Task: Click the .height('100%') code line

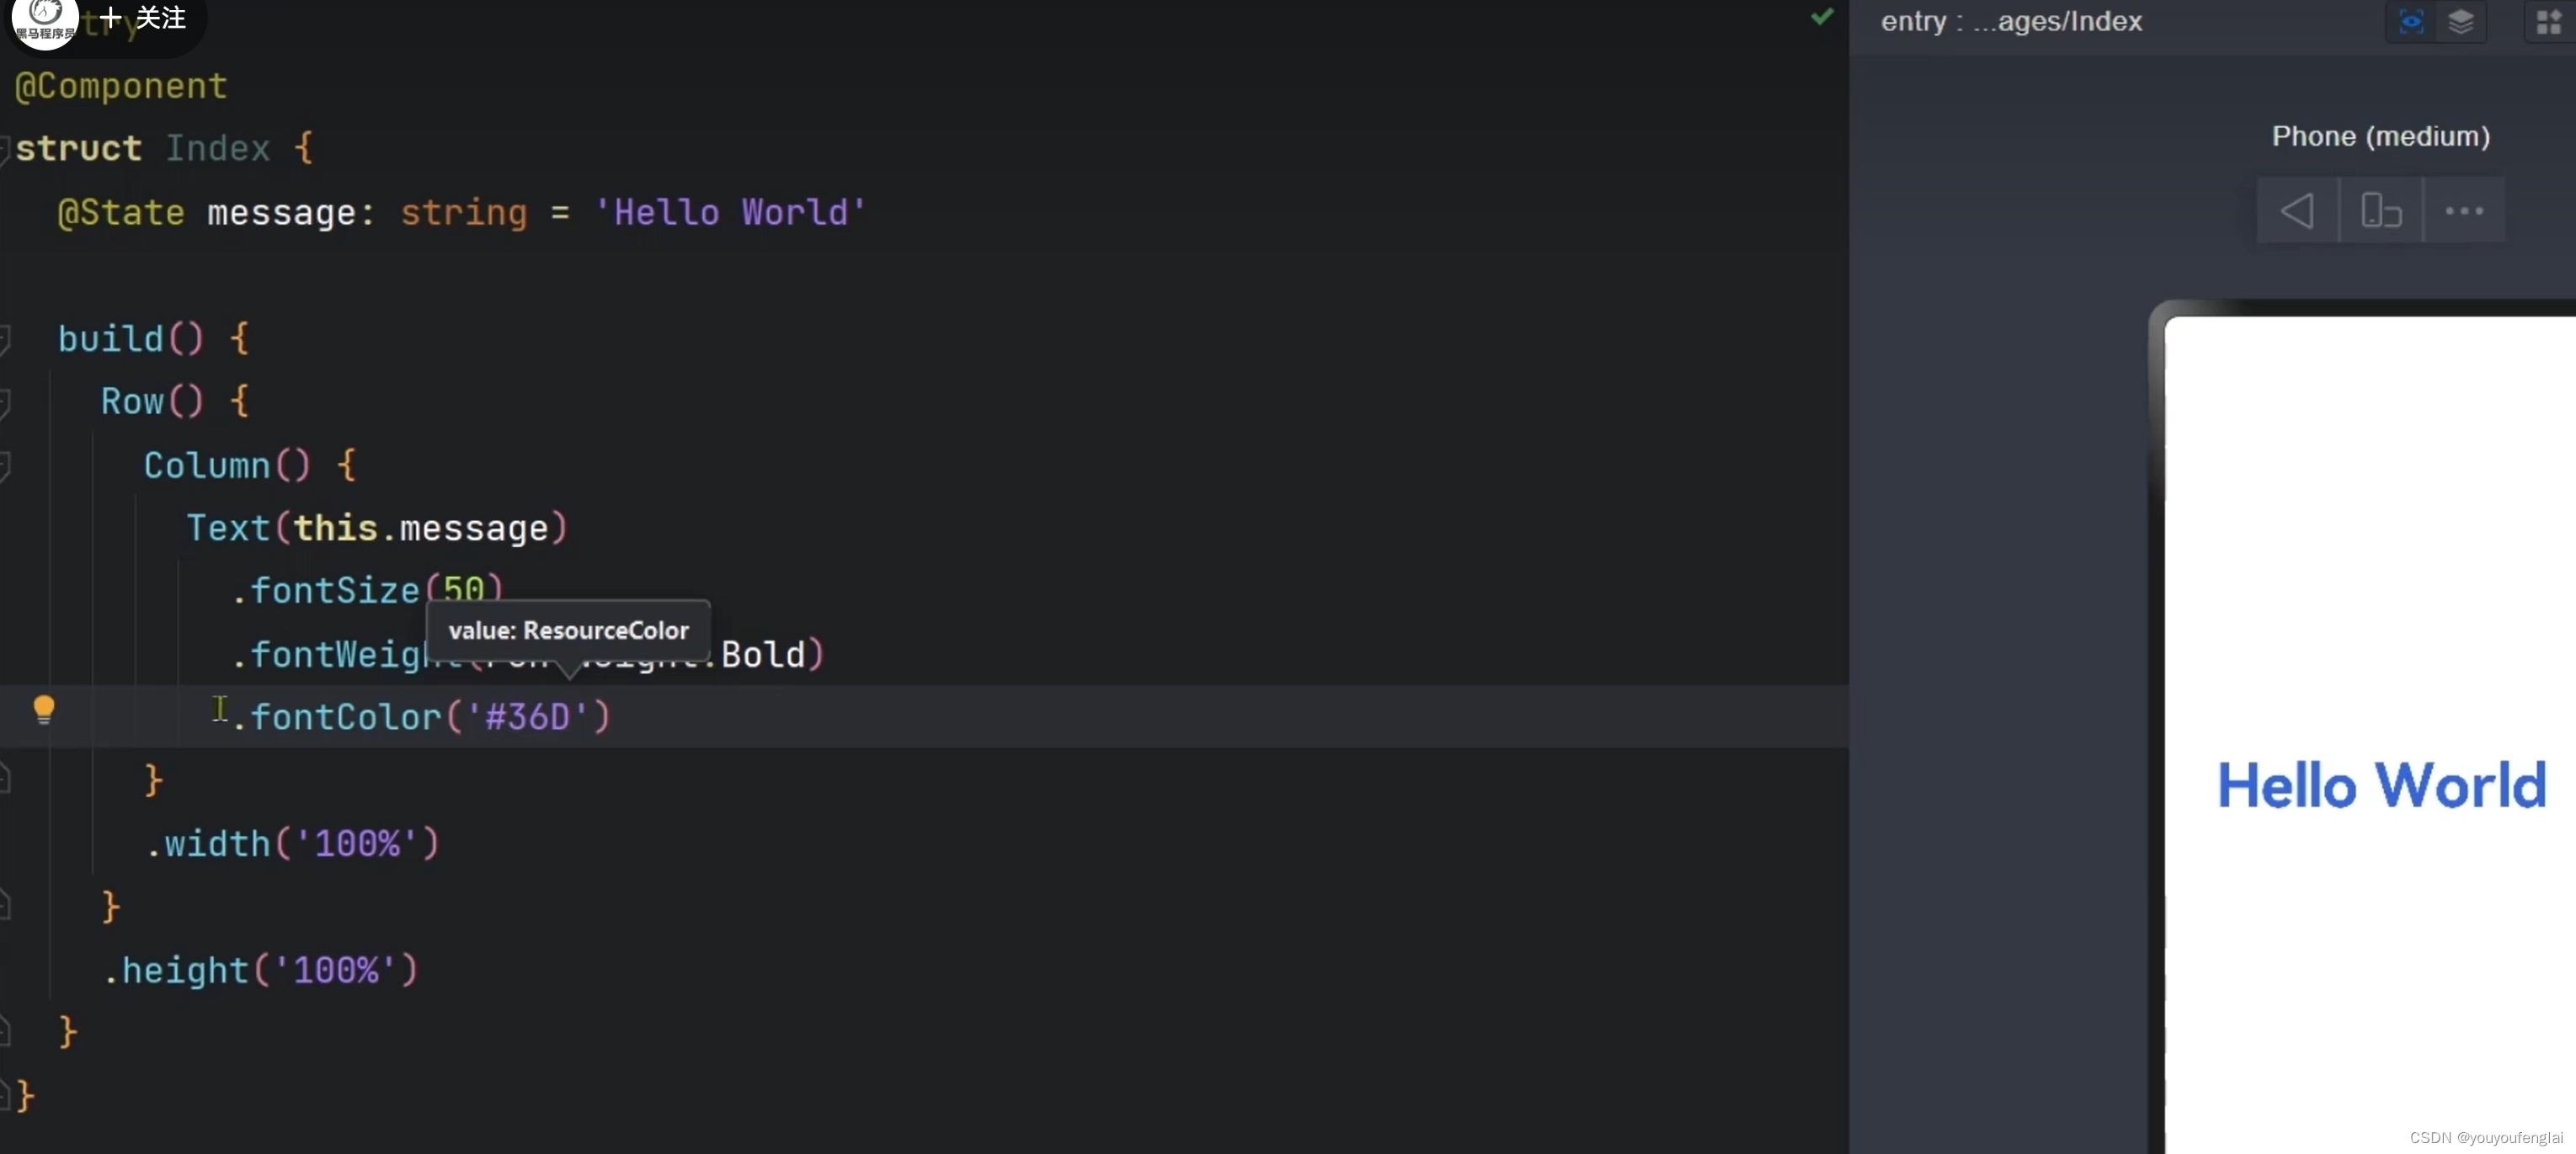Action: [260, 971]
